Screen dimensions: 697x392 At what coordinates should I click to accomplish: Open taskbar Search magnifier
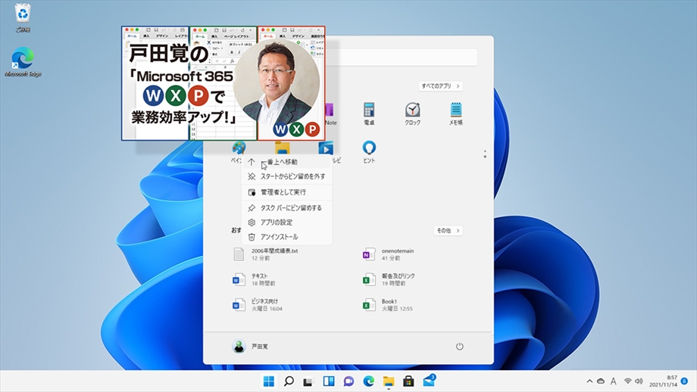[x=289, y=381]
